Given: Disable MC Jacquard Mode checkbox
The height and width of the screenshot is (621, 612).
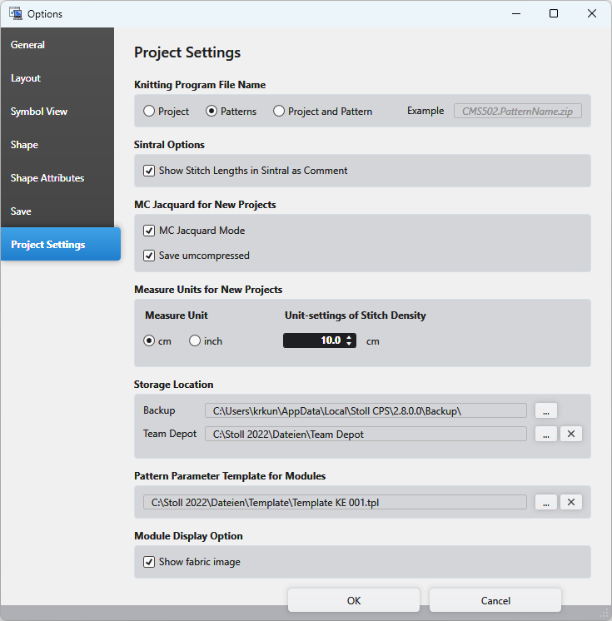Looking at the screenshot, I should [x=149, y=231].
